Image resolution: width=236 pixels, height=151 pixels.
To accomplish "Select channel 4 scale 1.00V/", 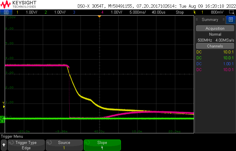I will 117,12.
